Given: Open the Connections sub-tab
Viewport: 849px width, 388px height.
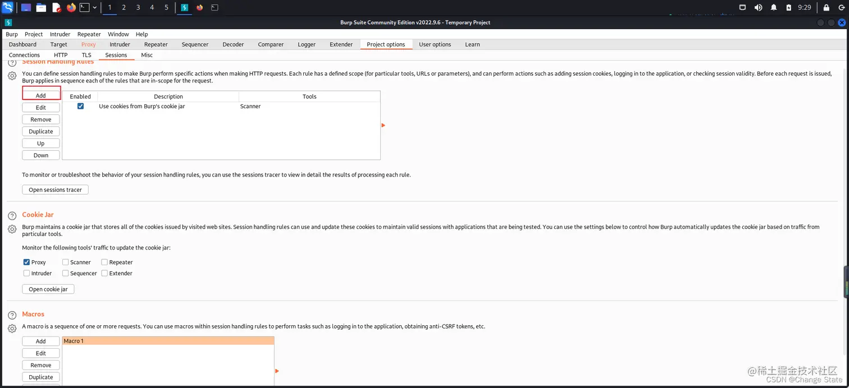Looking at the screenshot, I should 25,55.
